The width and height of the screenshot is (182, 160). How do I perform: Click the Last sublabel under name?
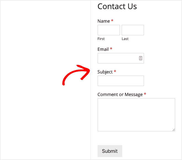(x=125, y=39)
